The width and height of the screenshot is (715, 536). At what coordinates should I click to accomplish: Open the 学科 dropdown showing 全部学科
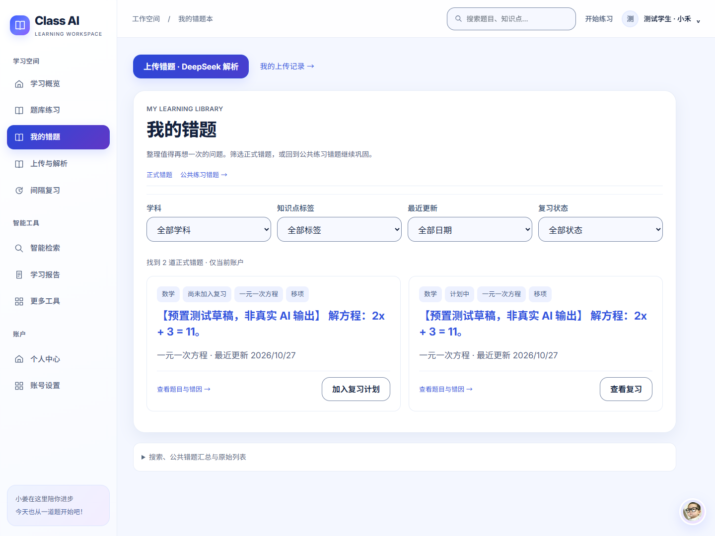coord(209,229)
